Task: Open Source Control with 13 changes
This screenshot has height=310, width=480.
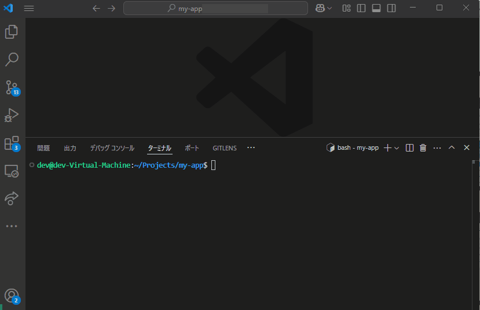Action: [x=12, y=88]
